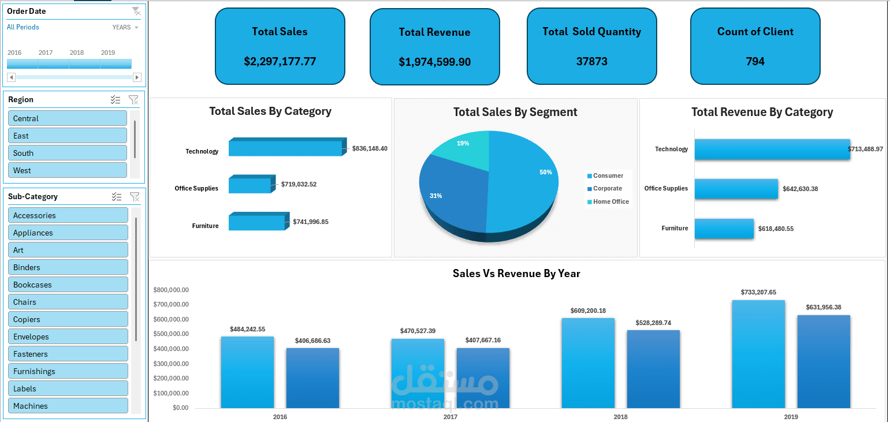Toggle multi-select on Sub-Category slicer
This screenshot has width=890, height=422.
[116, 197]
